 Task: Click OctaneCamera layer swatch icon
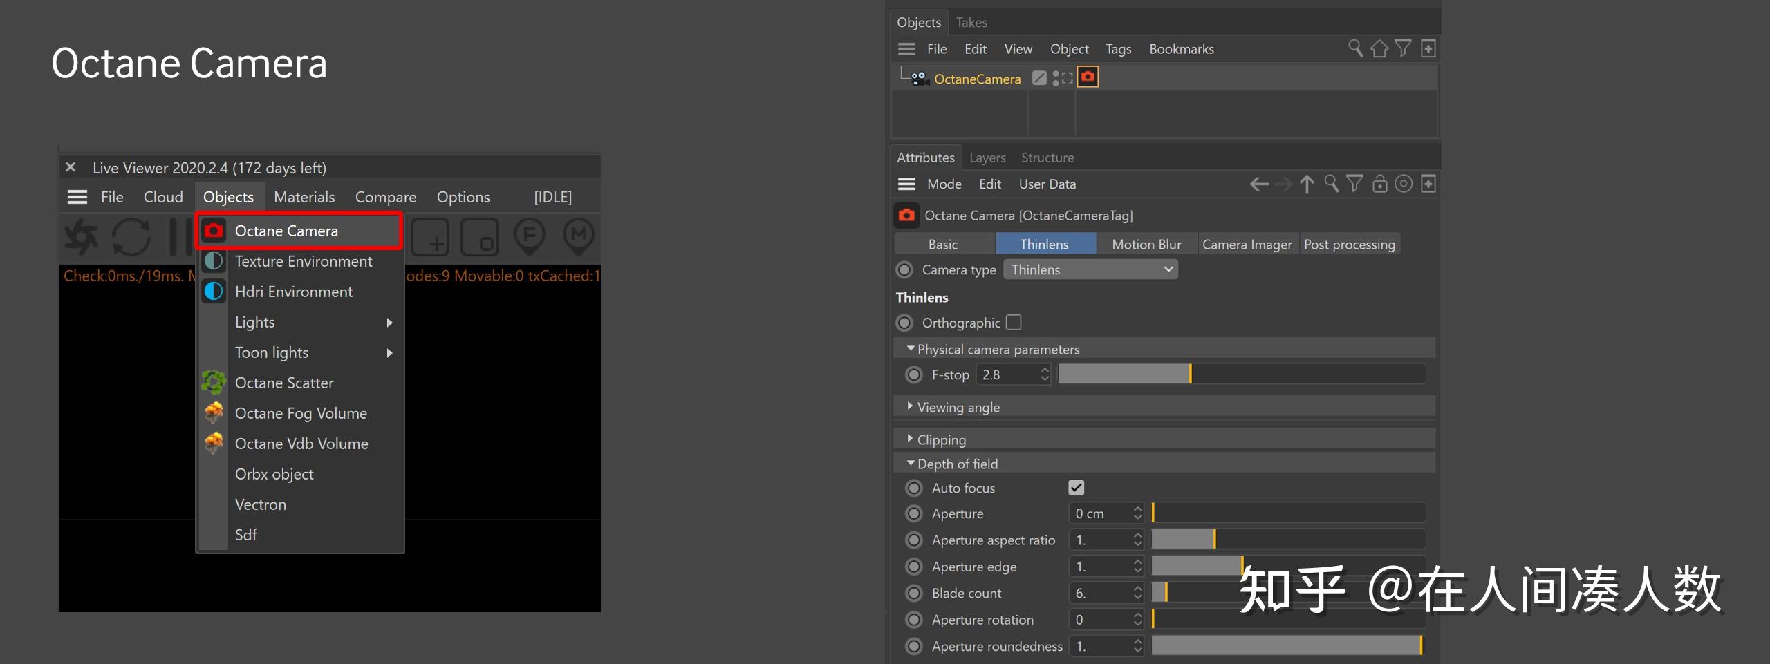click(x=1039, y=78)
